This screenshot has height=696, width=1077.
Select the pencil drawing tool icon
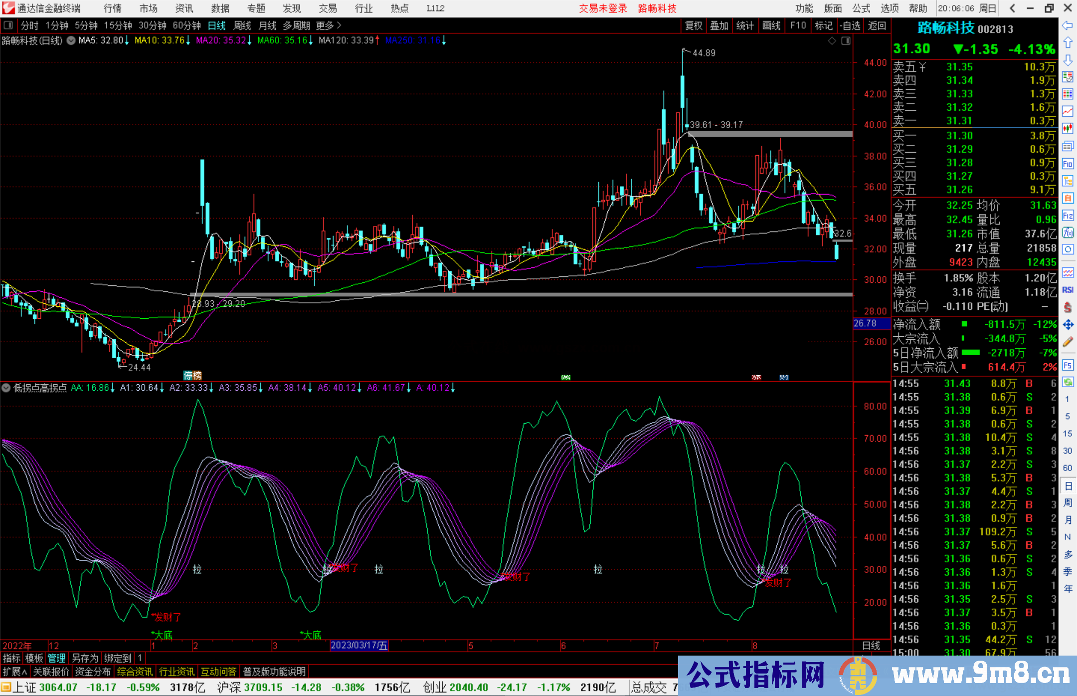point(1068,342)
